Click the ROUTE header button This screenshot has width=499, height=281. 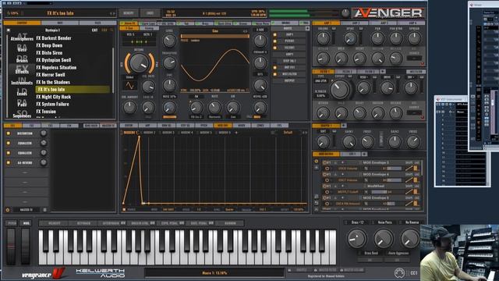pyautogui.click(x=288, y=28)
